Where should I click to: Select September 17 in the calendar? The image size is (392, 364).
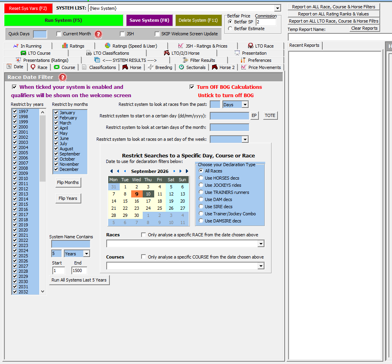148,201
